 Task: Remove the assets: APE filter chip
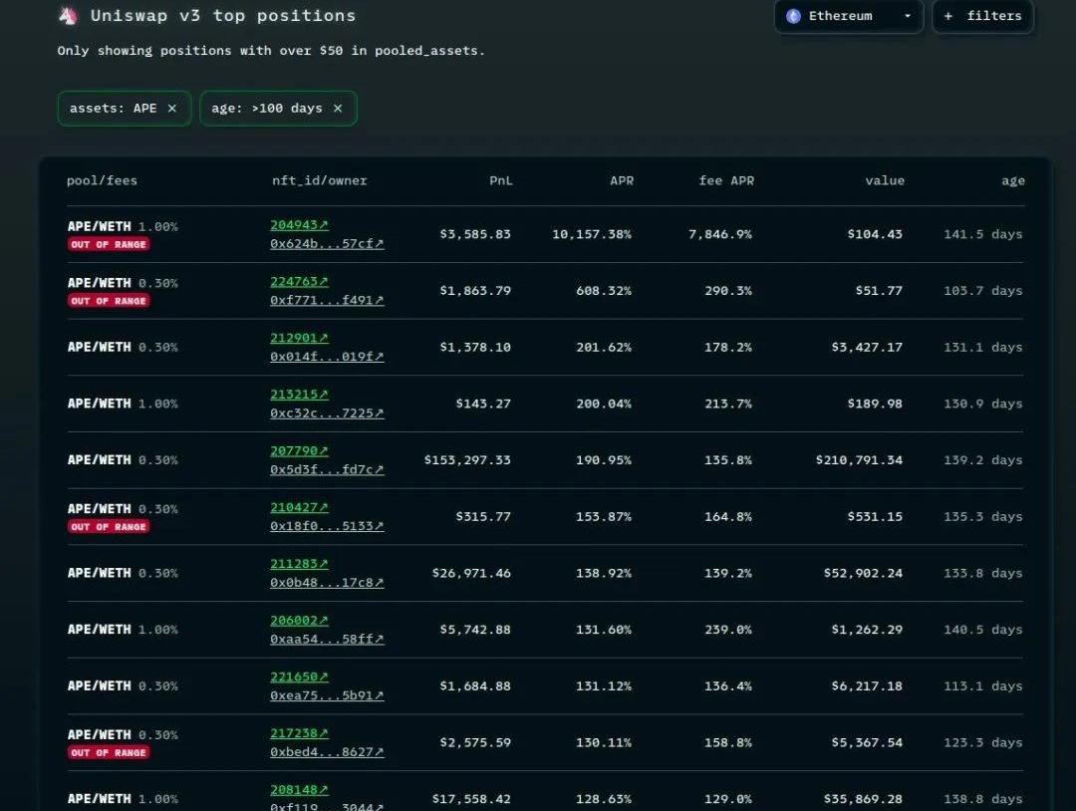coord(172,109)
